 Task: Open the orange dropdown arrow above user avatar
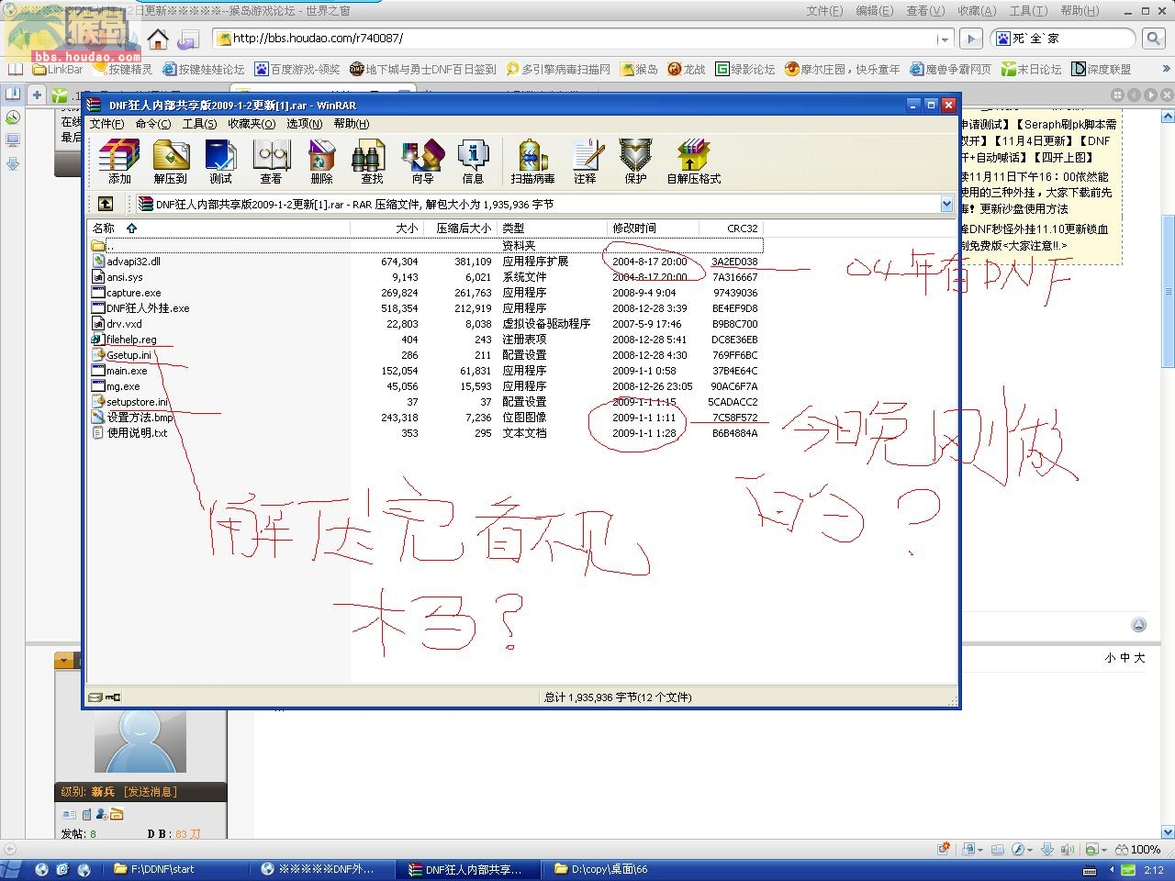pos(63,660)
